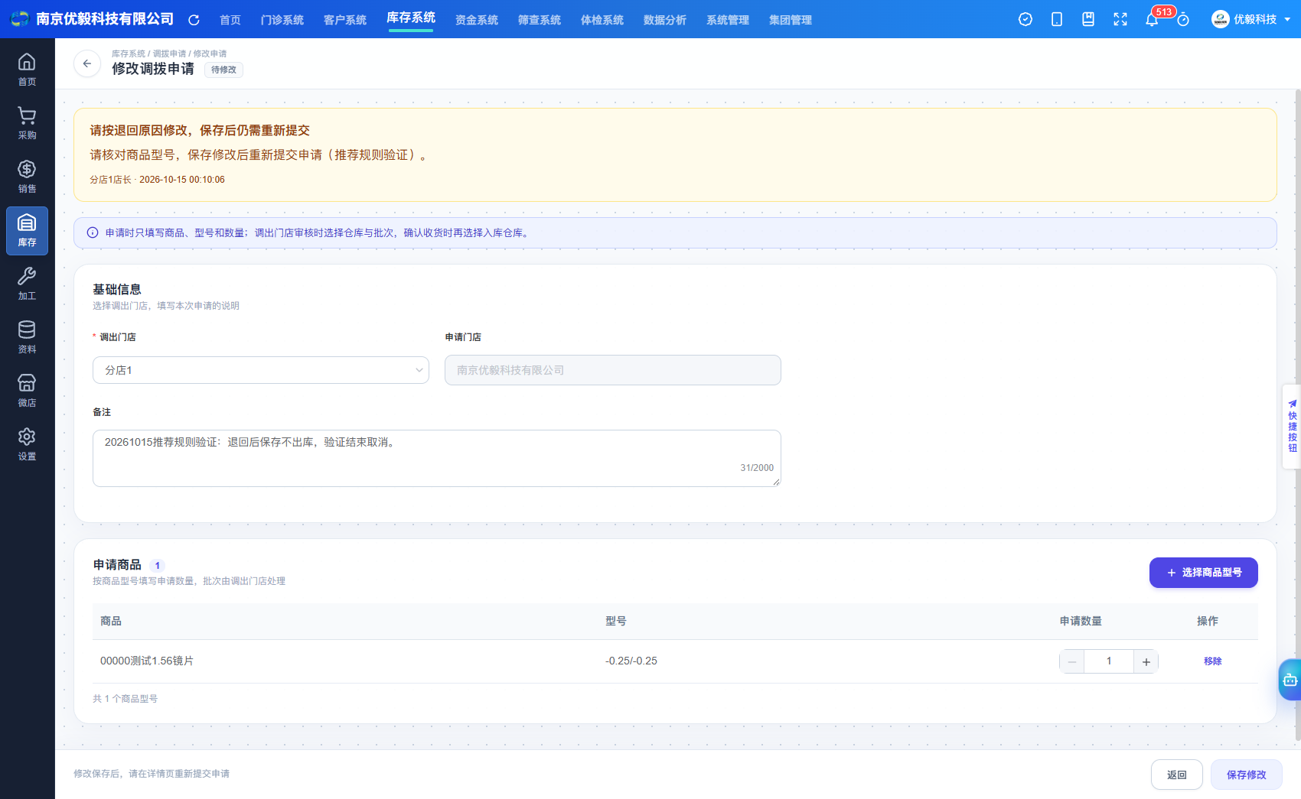Viewport: 1301px width, 799px height.
Task: Click the checkmark circle icon in header
Action: click(1025, 19)
